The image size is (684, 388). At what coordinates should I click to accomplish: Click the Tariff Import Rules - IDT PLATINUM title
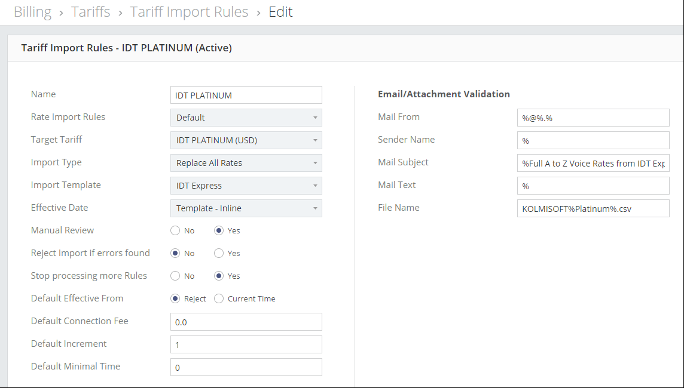pyautogui.click(x=127, y=48)
